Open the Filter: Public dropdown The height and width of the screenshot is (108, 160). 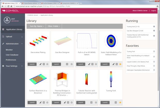(x=53, y=26)
